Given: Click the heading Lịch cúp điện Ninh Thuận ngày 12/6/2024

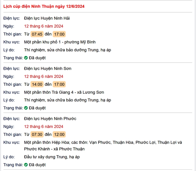Looking at the screenshot, I should tap(44, 6).
